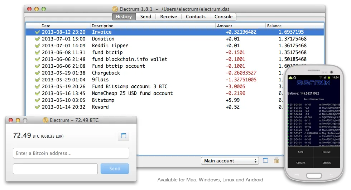The width and height of the screenshot is (351, 190).
Task: Click the date 2013-06-08 11:31
Action: click(64, 52)
